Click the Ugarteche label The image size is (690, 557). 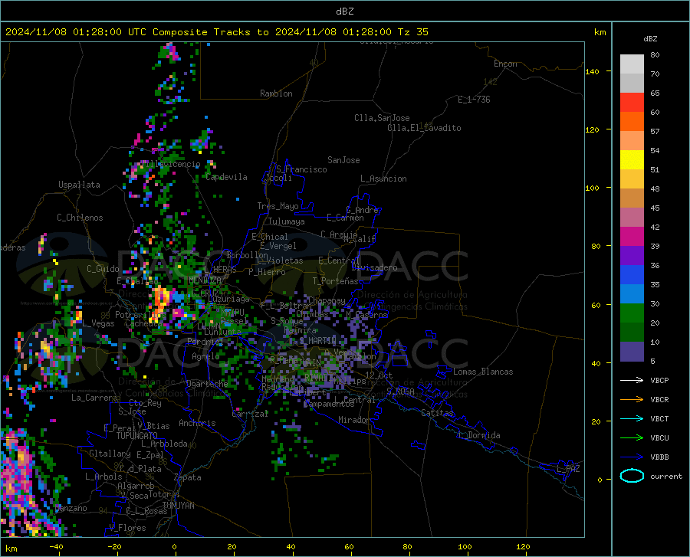(x=207, y=384)
